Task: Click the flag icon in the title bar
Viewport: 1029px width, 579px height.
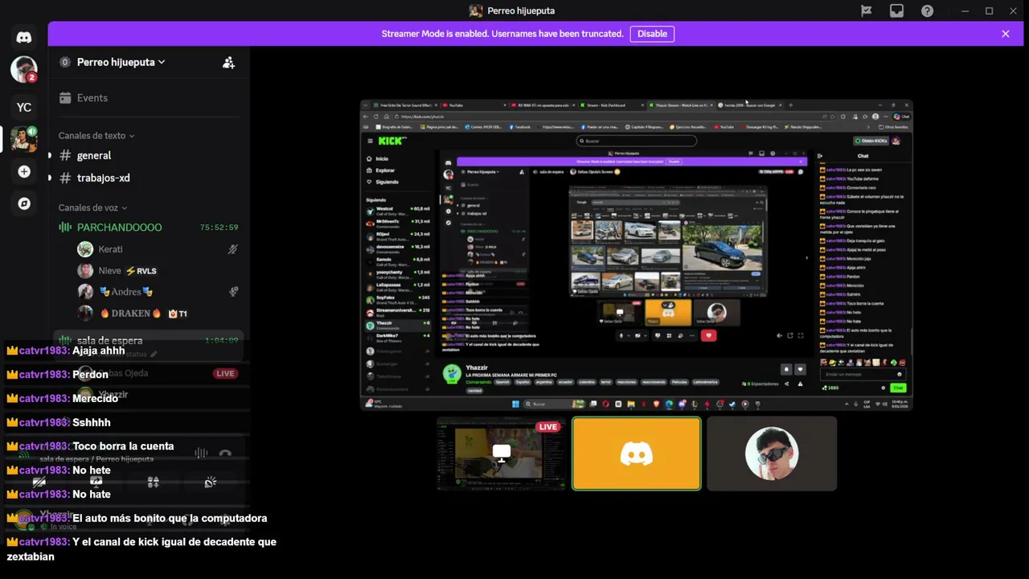Action: [866, 10]
